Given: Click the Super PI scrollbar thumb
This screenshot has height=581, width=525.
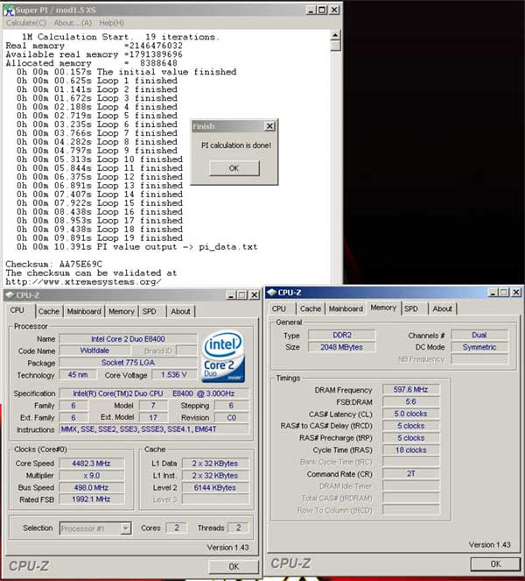Looking at the screenshot, I should [335, 46].
